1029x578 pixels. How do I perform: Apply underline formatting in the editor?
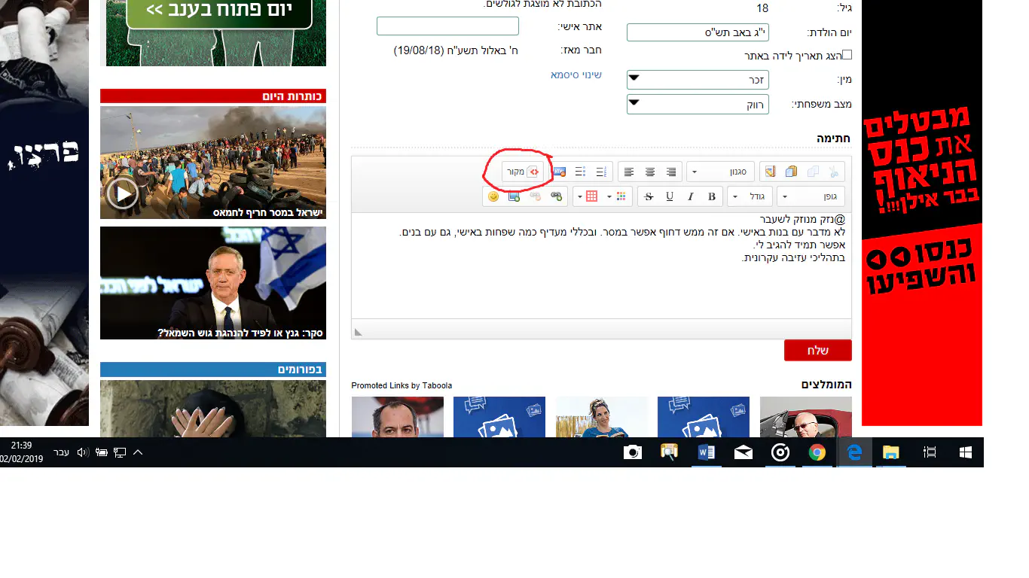(670, 196)
